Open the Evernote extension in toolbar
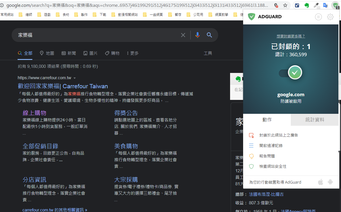 (306, 5)
